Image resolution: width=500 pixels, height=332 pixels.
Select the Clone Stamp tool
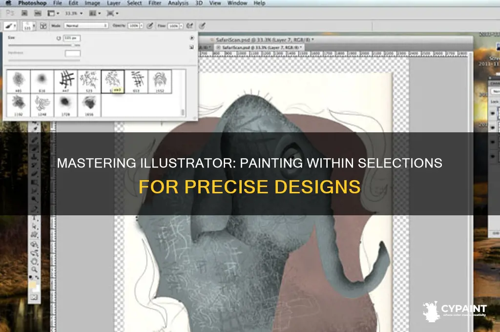click(34, 157)
